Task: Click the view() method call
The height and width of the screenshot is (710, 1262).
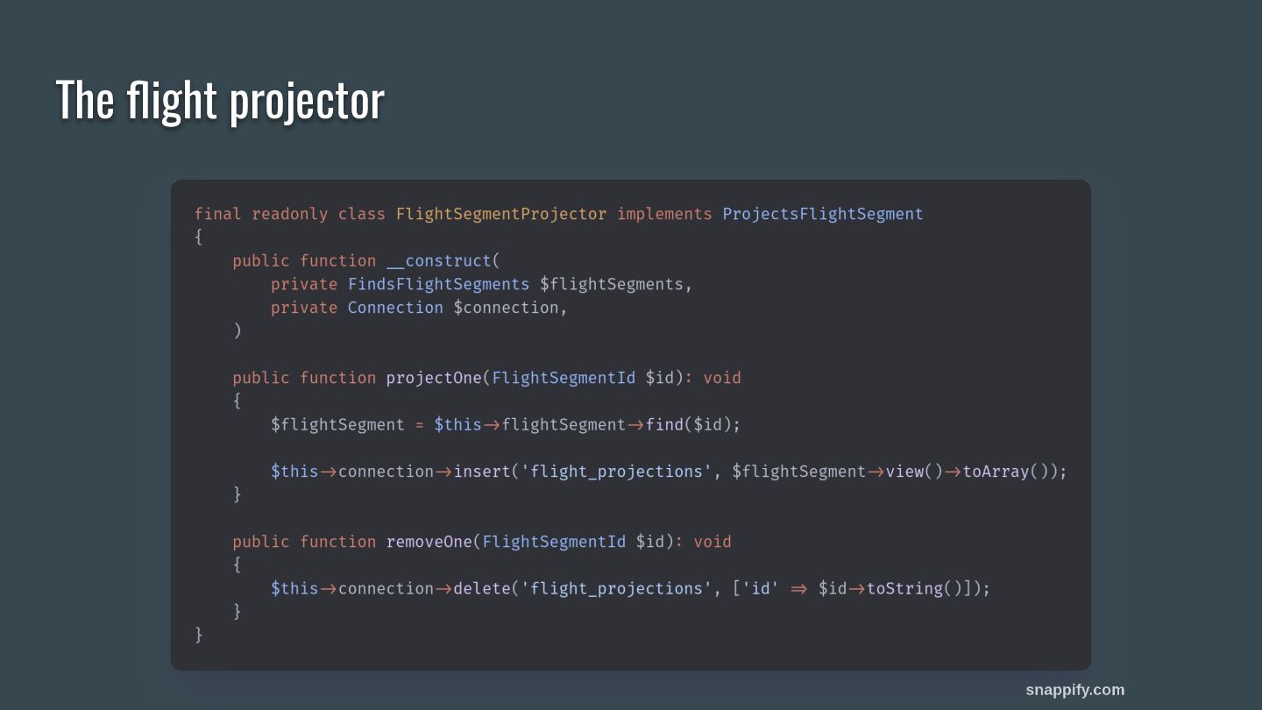Action: coord(904,472)
